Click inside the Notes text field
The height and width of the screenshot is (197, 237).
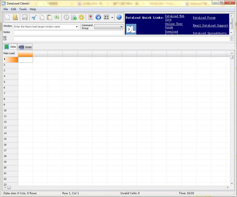pos(118,32)
